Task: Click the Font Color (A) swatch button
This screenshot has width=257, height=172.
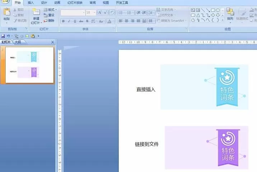Action: tap(109, 21)
